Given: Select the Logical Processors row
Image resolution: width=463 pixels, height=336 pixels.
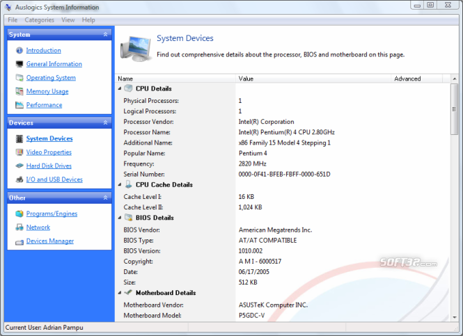Looking at the screenshot, I should click(x=283, y=111).
